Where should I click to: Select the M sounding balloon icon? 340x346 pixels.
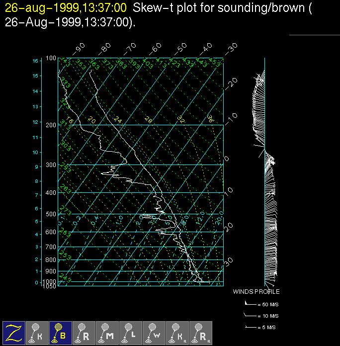coord(107,333)
